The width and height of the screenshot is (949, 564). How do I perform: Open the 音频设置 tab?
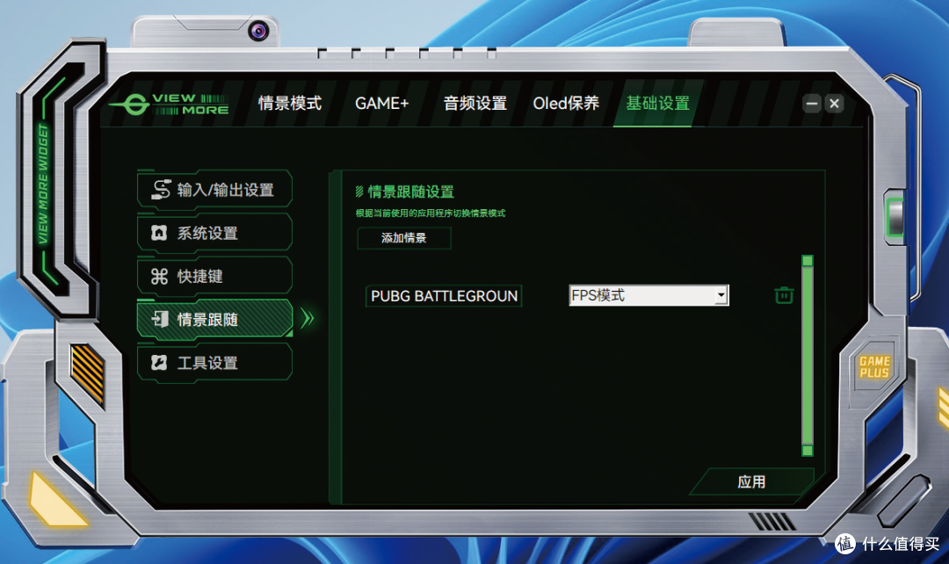click(x=475, y=104)
